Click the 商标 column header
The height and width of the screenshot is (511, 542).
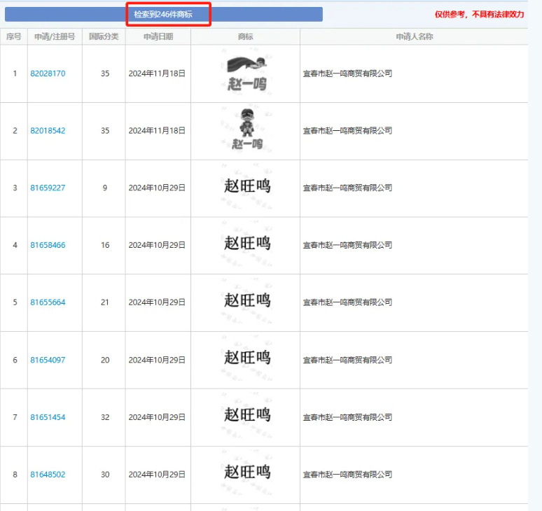(x=245, y=36)
